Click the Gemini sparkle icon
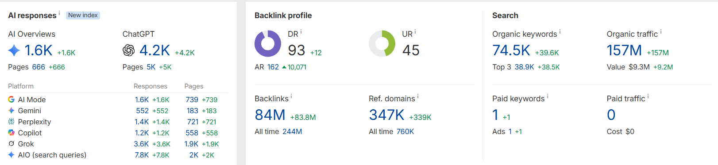 pos(11,111)
